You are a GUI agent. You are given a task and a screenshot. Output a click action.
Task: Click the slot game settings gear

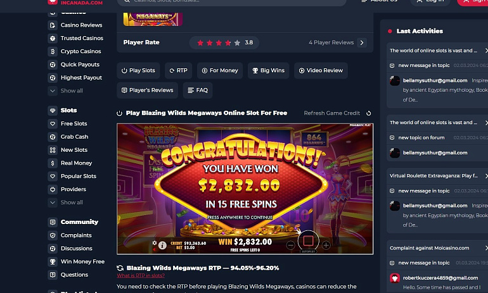click(155, 242)
